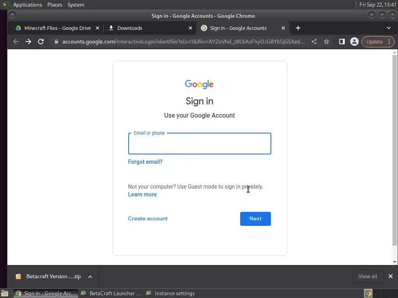The height and width of the screenshot is (298, 398).
Task: Click the page vertical scrollbar
Action: 395,150
